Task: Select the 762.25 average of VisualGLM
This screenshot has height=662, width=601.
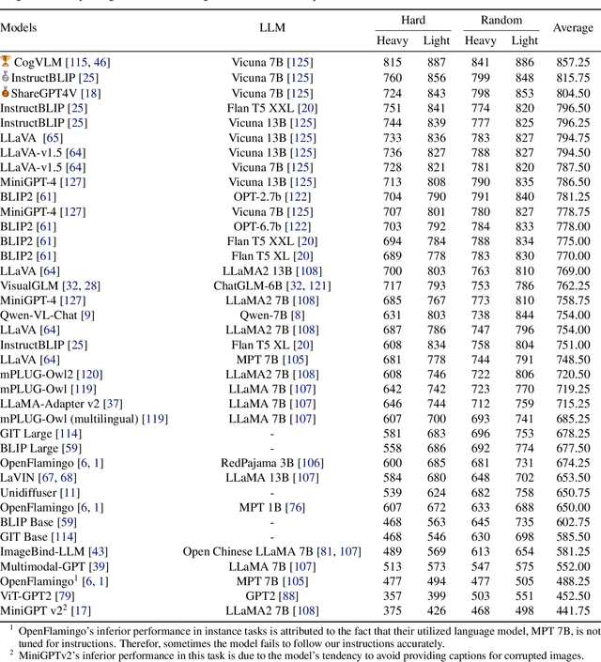Action: 573,285
